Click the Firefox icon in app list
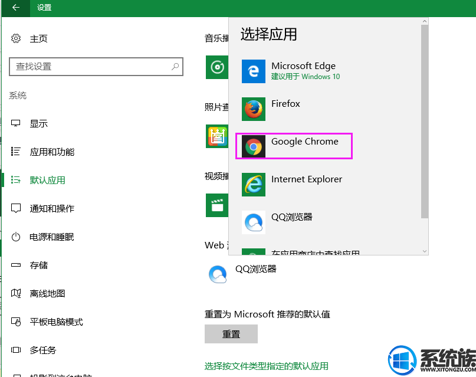 coord(254,109)
